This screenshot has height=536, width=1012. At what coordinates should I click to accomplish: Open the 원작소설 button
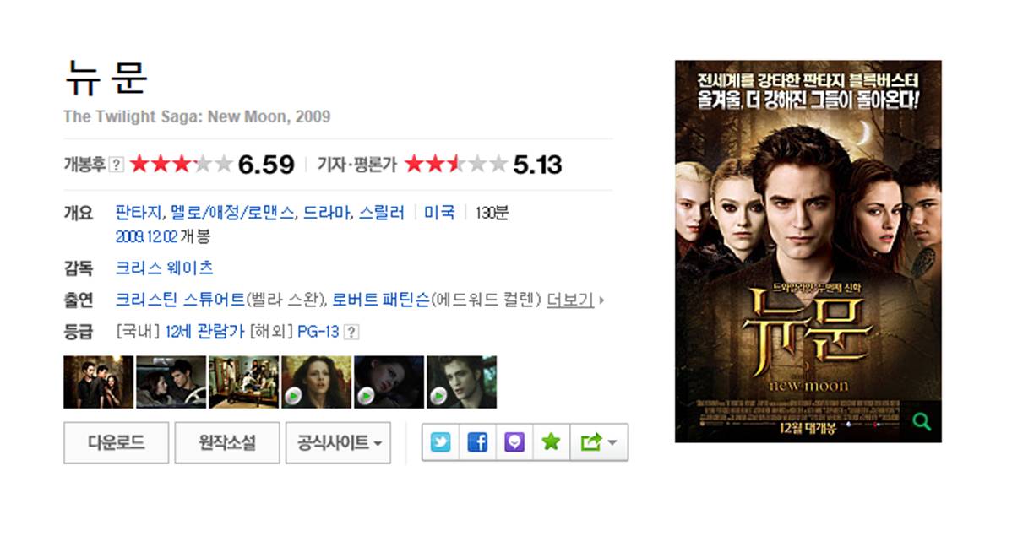click(227, 442)
